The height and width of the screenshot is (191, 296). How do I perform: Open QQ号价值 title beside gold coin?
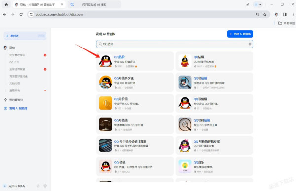tap(121, 99)
